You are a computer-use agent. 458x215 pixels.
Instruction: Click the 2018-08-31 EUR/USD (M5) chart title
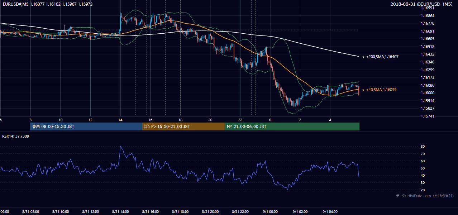pyautogui.click(x=422, y=4)
